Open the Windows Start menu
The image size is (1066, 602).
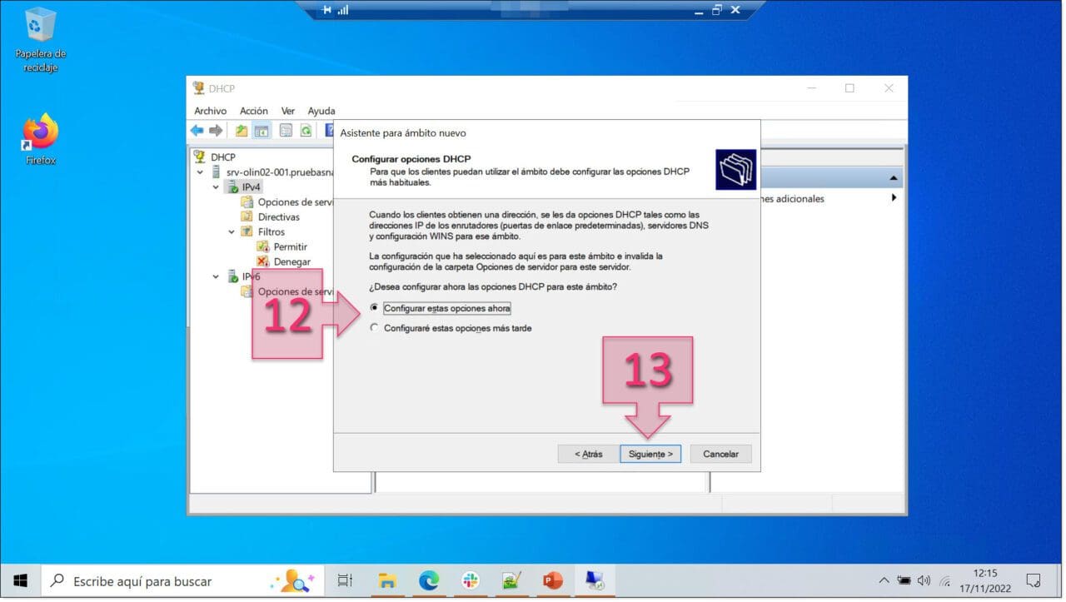(x=20, y=581)
